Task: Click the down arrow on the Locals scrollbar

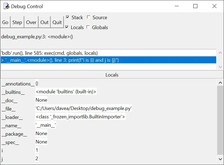Action: click(220, 159)
